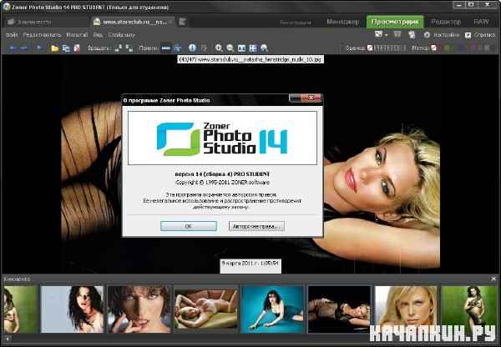Select filmstrip thumbnail with light gray-blue background
The image size is (501, 347).
[72, 309]
